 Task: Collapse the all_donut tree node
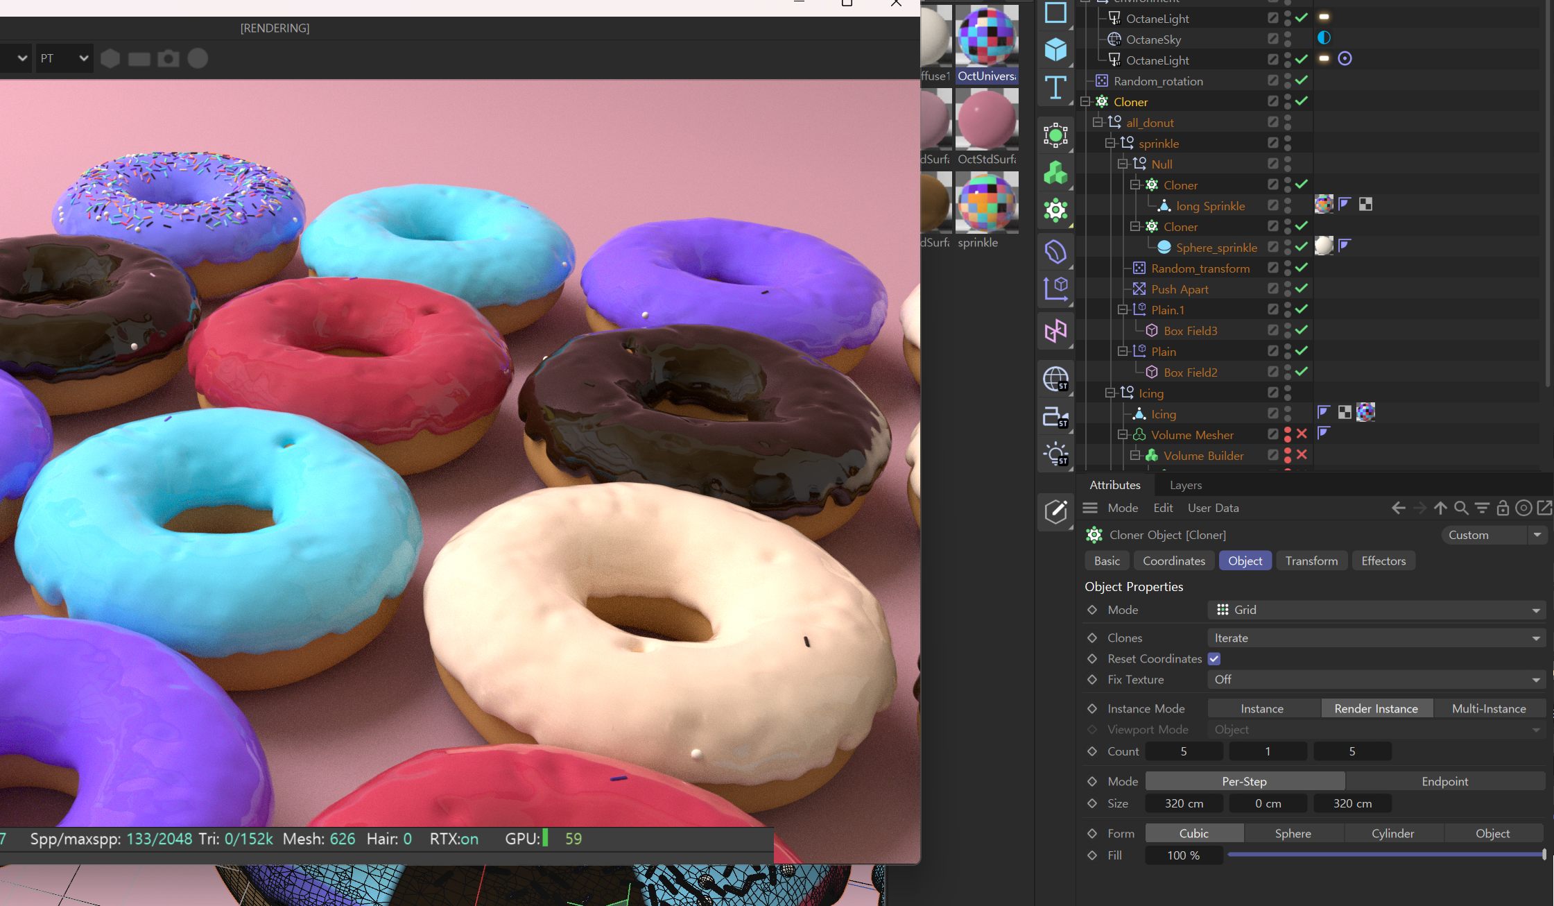1098,122
